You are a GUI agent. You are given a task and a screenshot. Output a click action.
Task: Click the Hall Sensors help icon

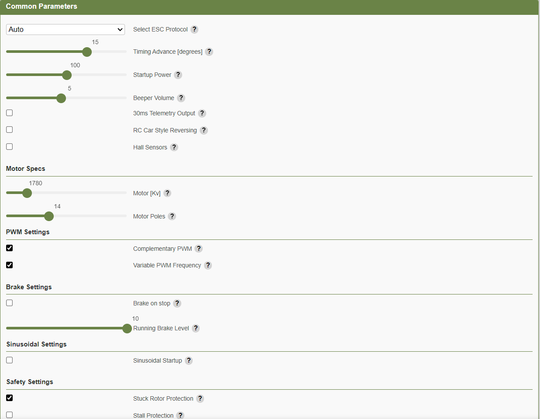(x=174, y=147)
